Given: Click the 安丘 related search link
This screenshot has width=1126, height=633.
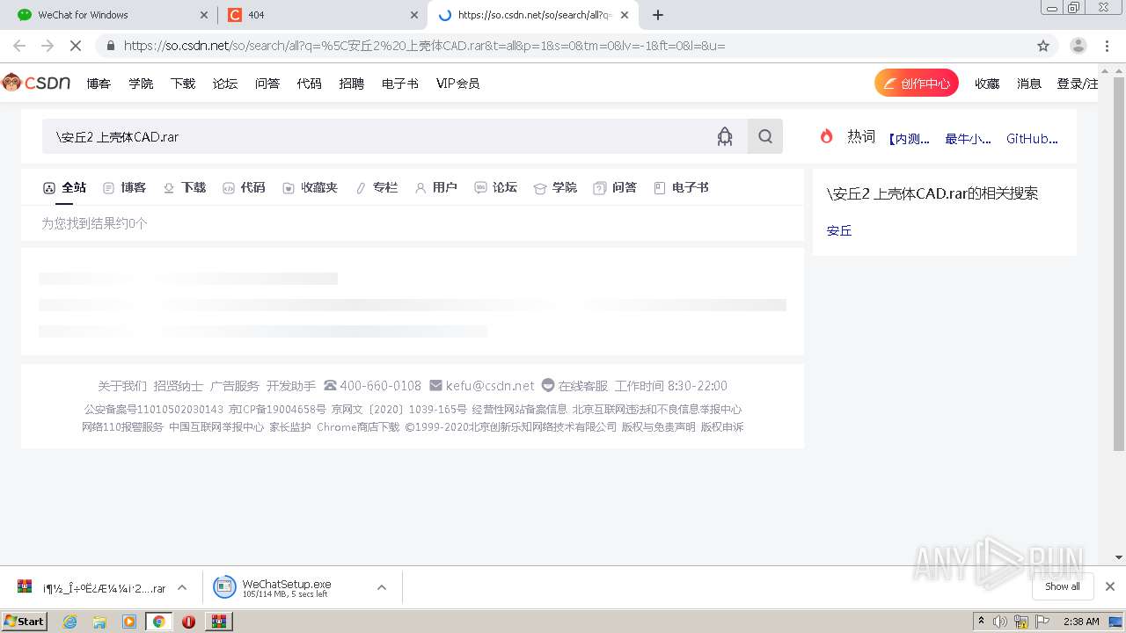Looking at the screenshot, I should (839, 231).
